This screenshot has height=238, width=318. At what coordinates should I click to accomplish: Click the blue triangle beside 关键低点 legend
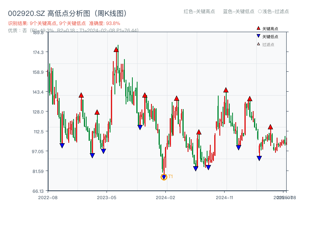[258, 36]
